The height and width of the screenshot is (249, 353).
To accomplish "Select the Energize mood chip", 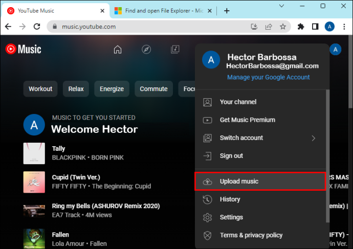I will (x=112, y=89).
